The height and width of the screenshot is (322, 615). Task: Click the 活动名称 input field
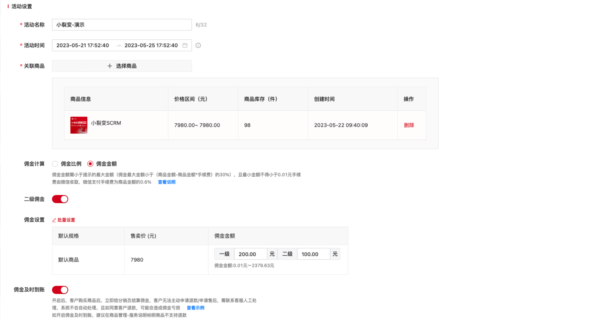[x=122, y=25]
